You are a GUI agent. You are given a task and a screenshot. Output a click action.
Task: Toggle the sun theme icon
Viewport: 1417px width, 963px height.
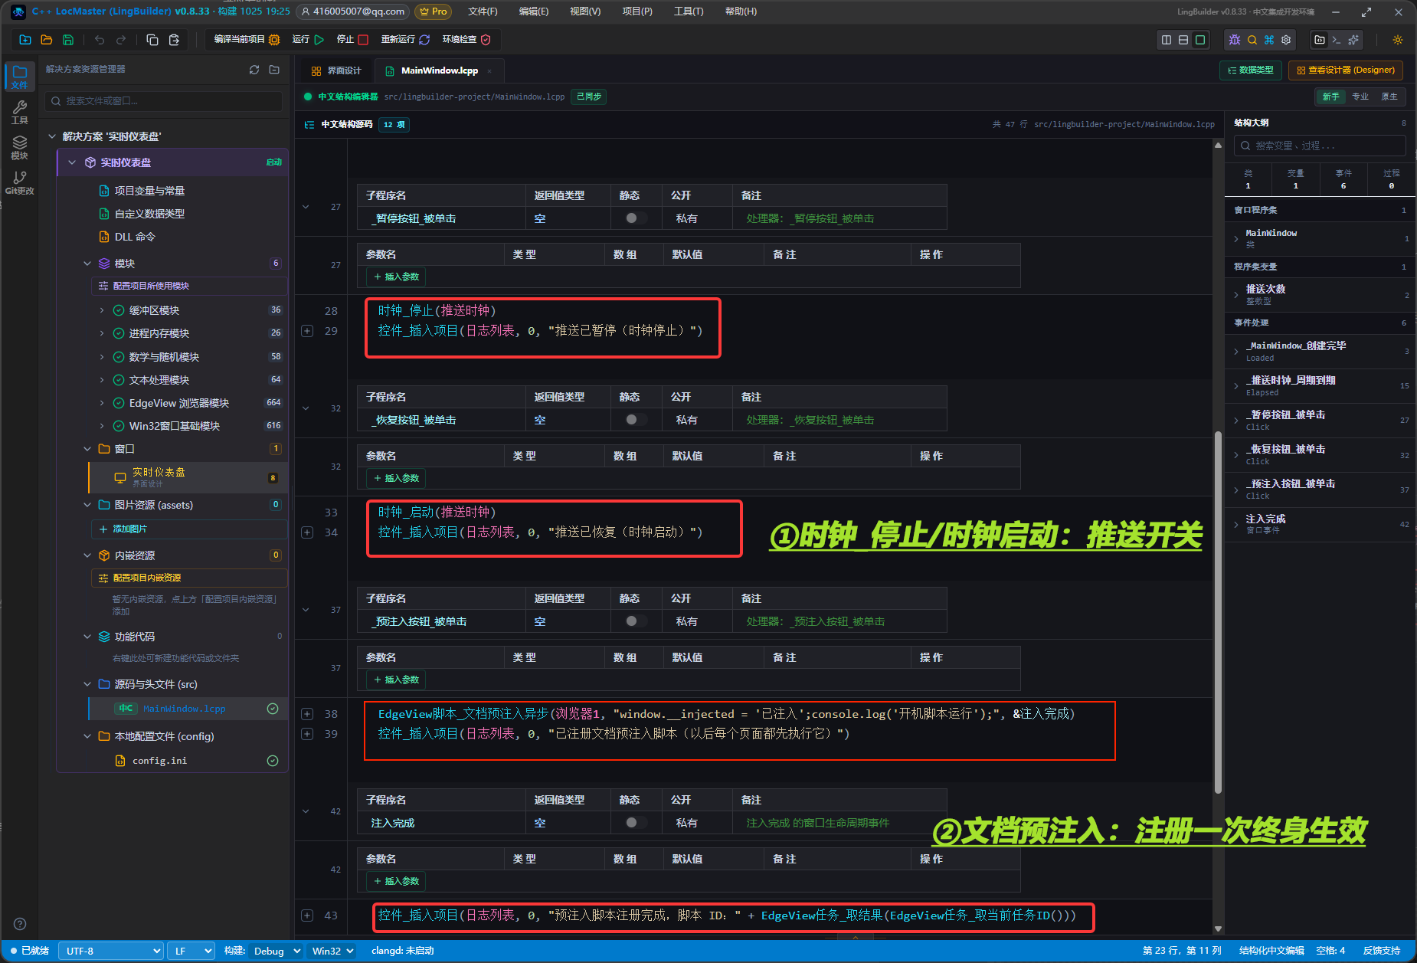(x=1398, y=40)
